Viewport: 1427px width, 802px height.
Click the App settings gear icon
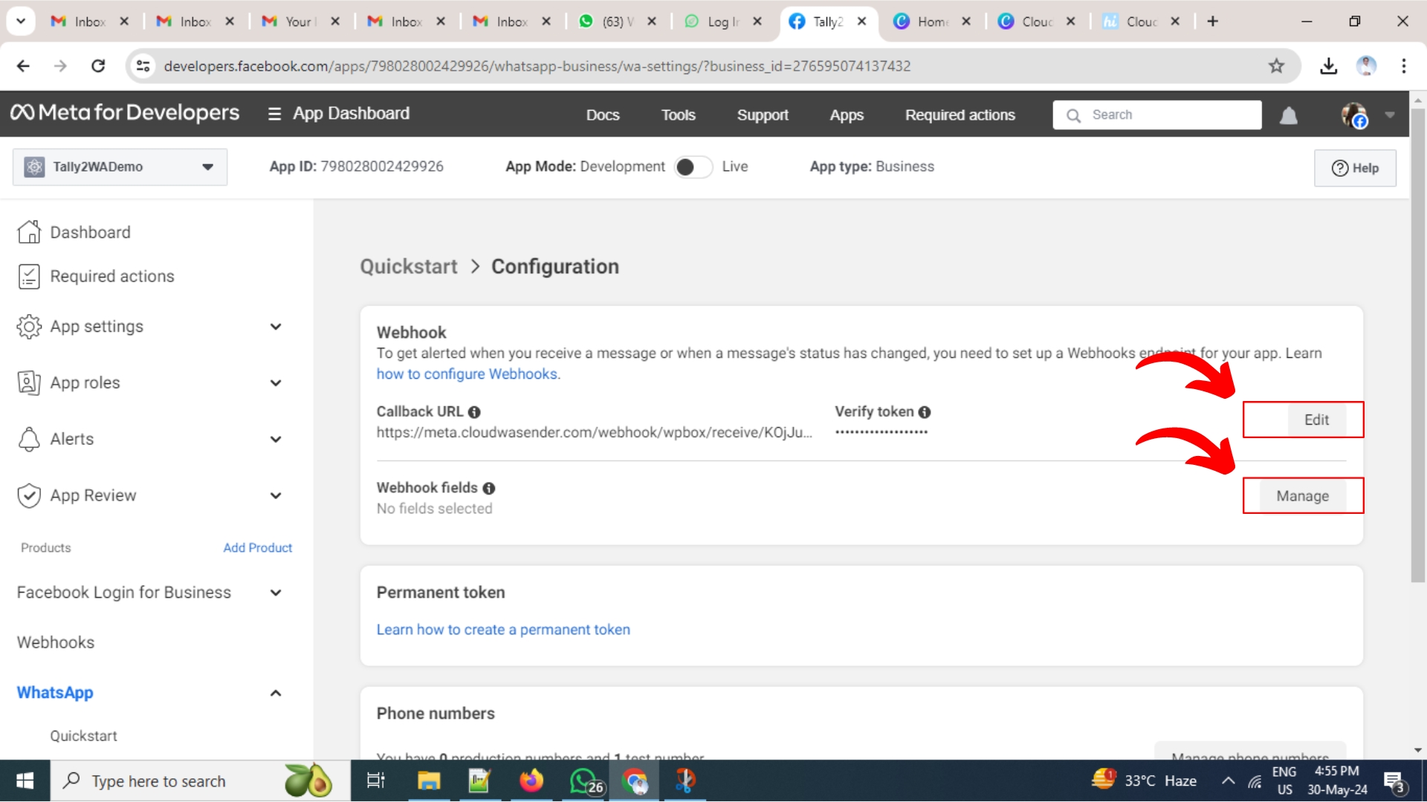pos(29,327)
